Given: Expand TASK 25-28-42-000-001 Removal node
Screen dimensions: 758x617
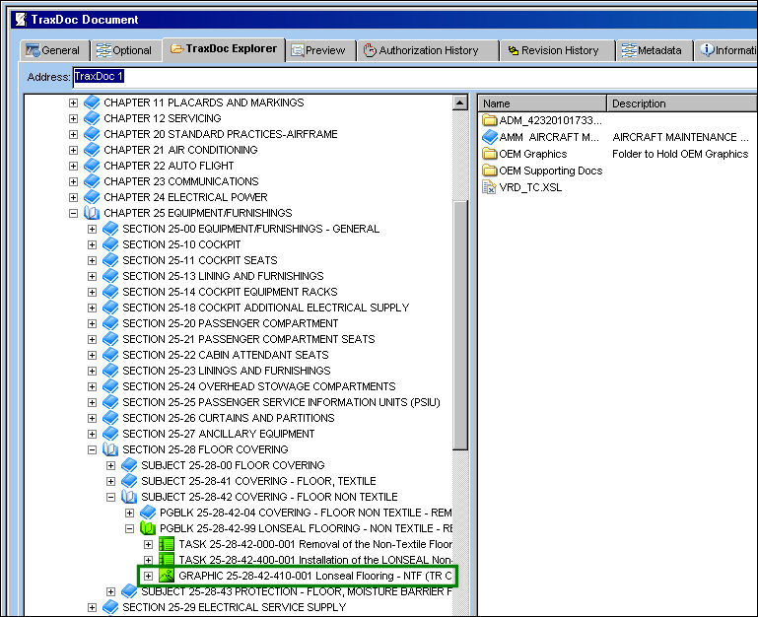Looking at the screenshot, I should (x=149, y=544).
